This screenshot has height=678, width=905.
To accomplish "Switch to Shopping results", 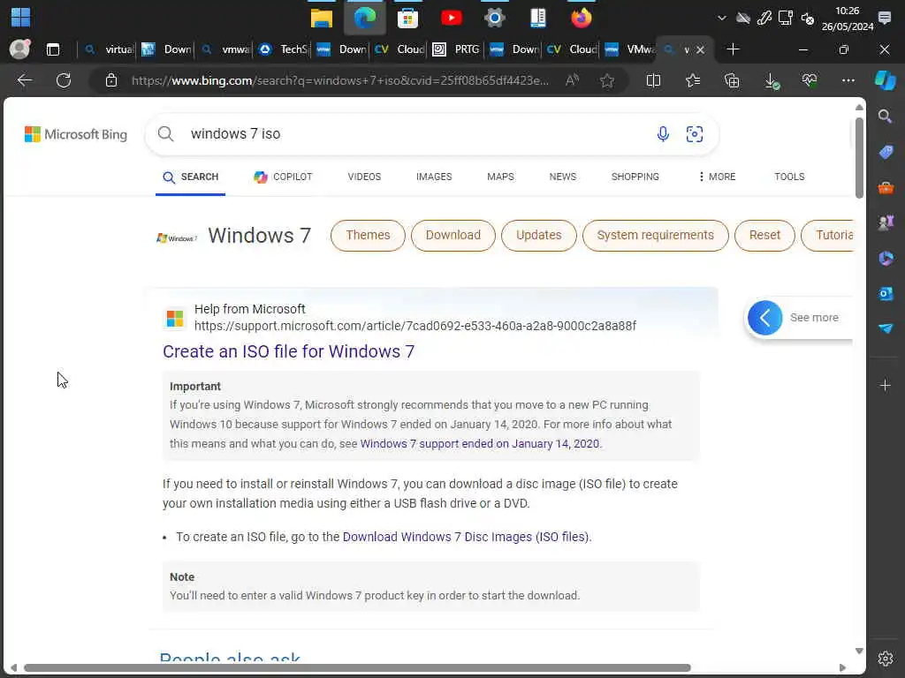I will [x=635, y=177].
